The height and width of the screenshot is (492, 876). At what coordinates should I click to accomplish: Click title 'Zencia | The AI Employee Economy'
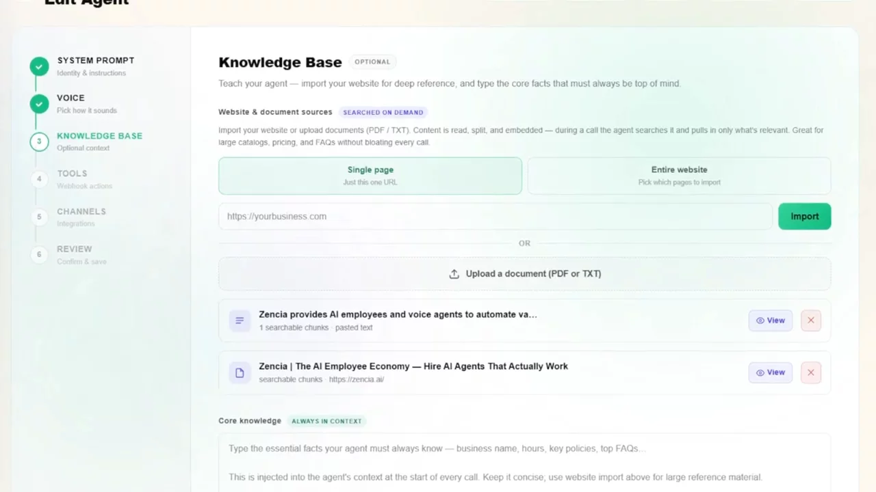tap(413, 366)
